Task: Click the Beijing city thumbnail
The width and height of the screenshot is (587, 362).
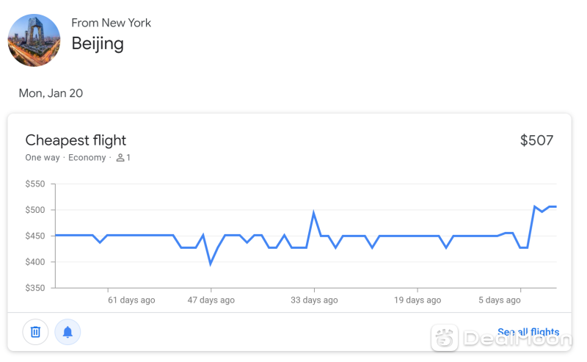Action: 34,40
